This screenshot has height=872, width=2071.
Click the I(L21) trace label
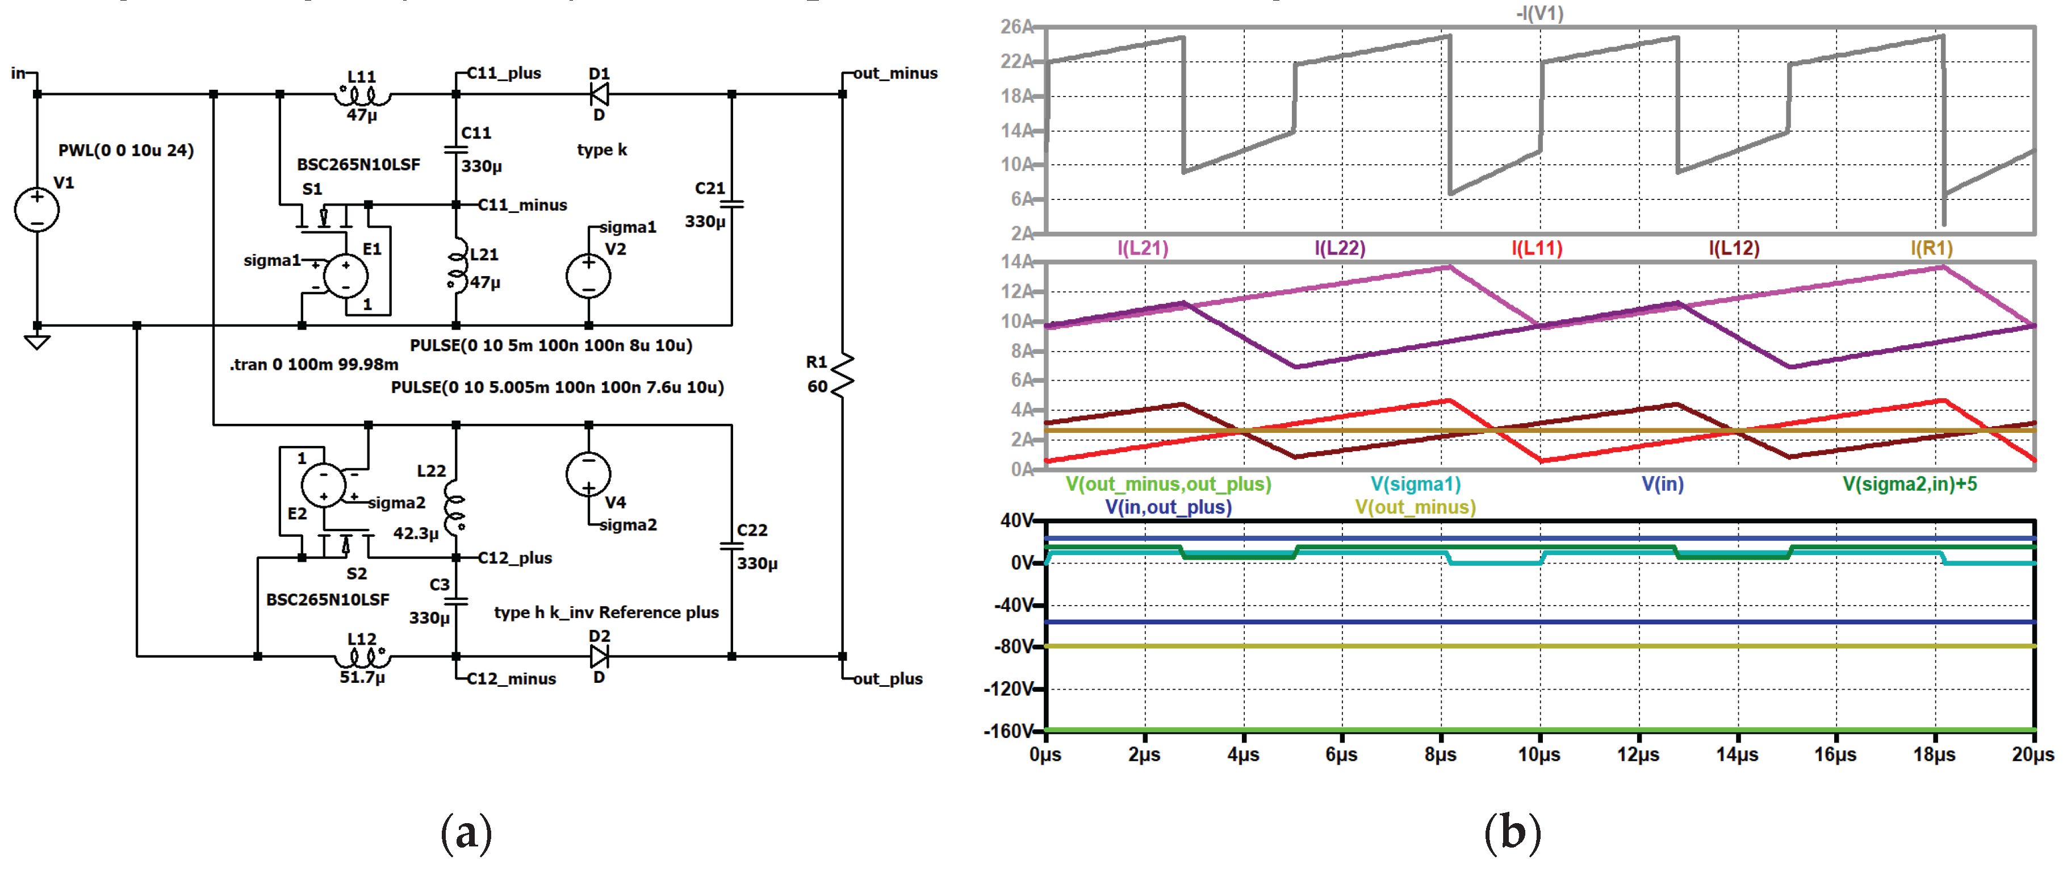click(1143, 248)
